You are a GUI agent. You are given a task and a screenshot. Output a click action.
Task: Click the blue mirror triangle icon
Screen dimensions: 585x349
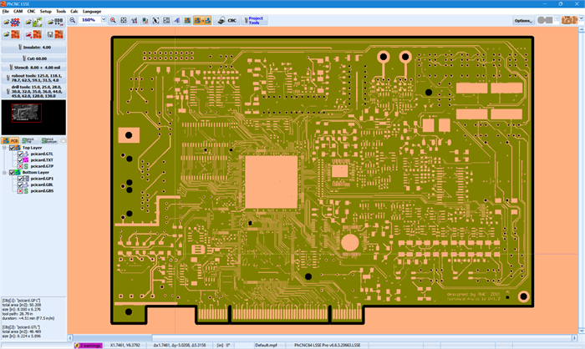pos(177,20)
